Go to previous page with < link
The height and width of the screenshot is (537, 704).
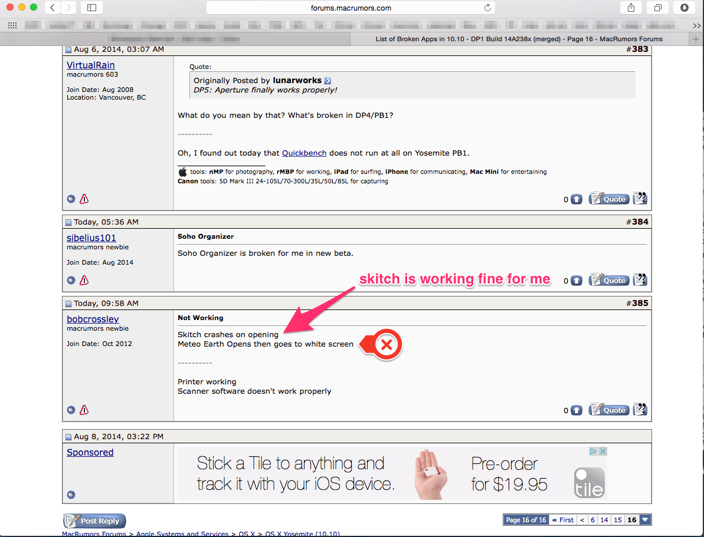click(x=582, y=520)
